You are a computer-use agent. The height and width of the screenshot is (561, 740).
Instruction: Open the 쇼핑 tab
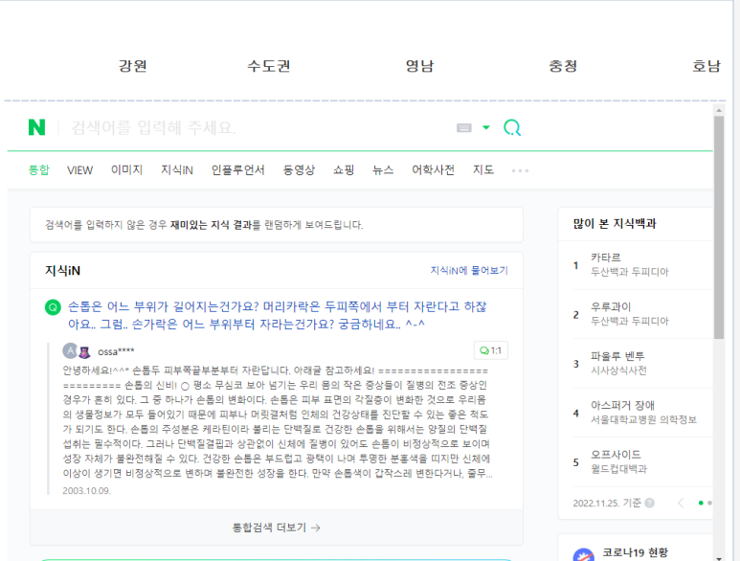344,169
